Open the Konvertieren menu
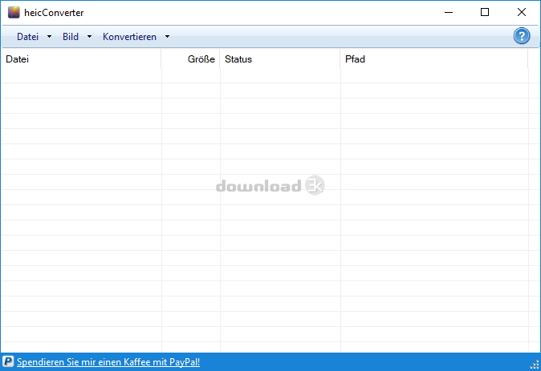Screen dimensions: 541x371 coord(129,37)
